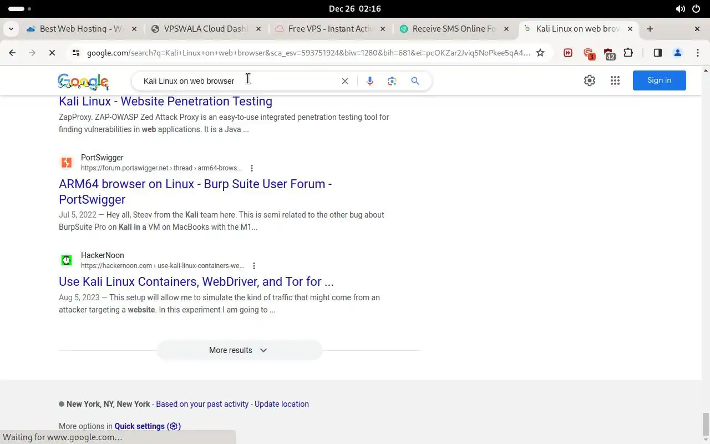The height and width of the screenshot is (444, 710).
Task: Click the Google logo
Action: click(x=83, y=82)
